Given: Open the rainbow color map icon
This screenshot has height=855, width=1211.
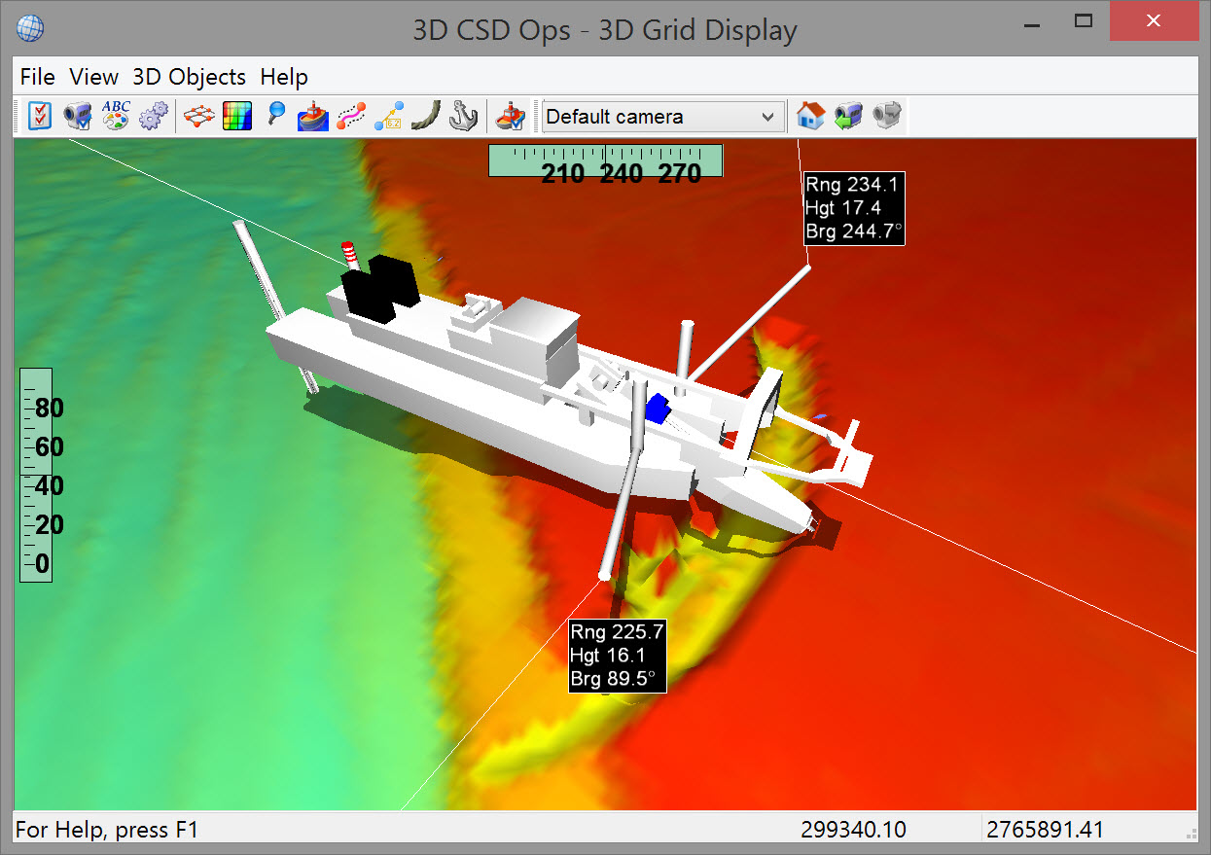Looking at the screenshot, I should [237, 117].
